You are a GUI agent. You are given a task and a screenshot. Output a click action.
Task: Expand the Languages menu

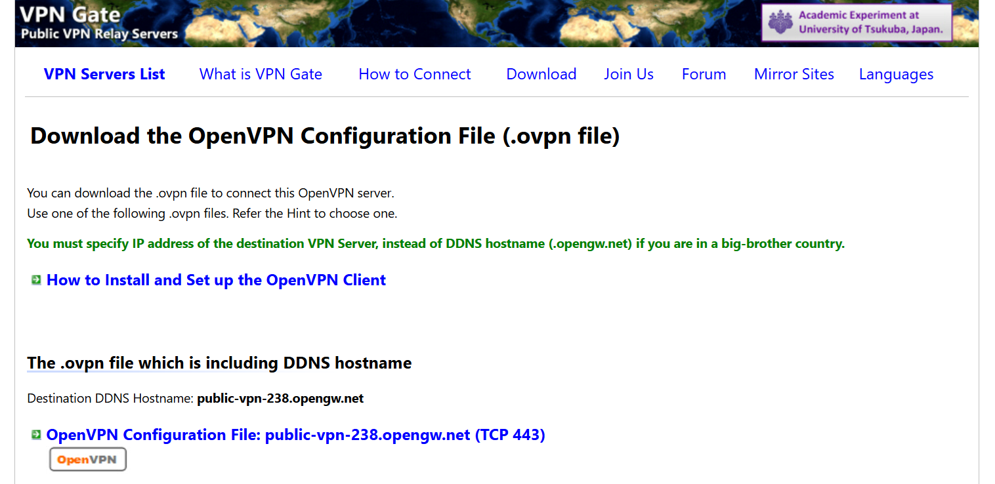tap(896, 74)
